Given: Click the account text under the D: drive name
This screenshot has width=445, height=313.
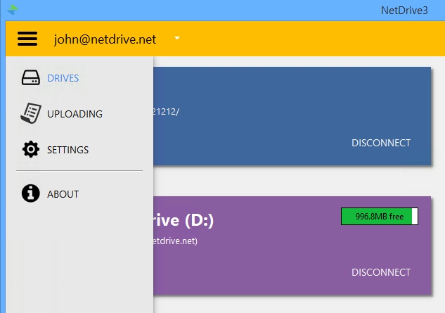Looking at the screenshot, I should point(176,241).
